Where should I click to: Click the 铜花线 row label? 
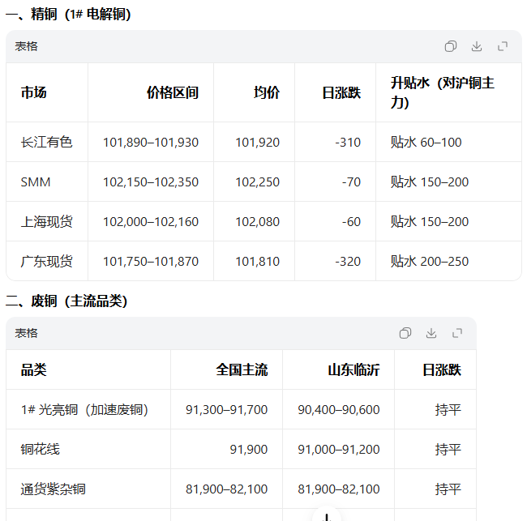[x=40, y=449]
